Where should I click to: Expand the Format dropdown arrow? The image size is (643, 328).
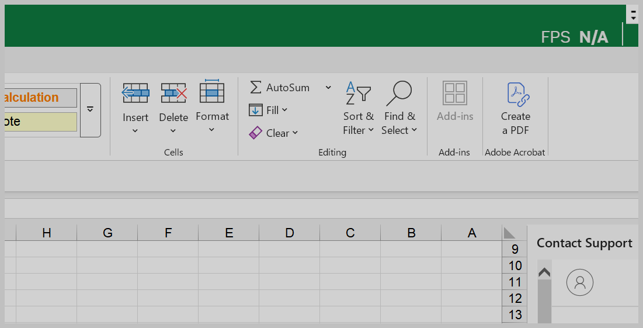pos(211,130)
